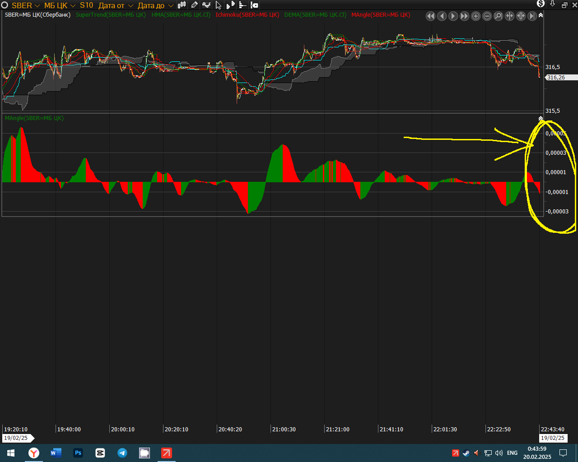Zoom in with the plus button

475,16
